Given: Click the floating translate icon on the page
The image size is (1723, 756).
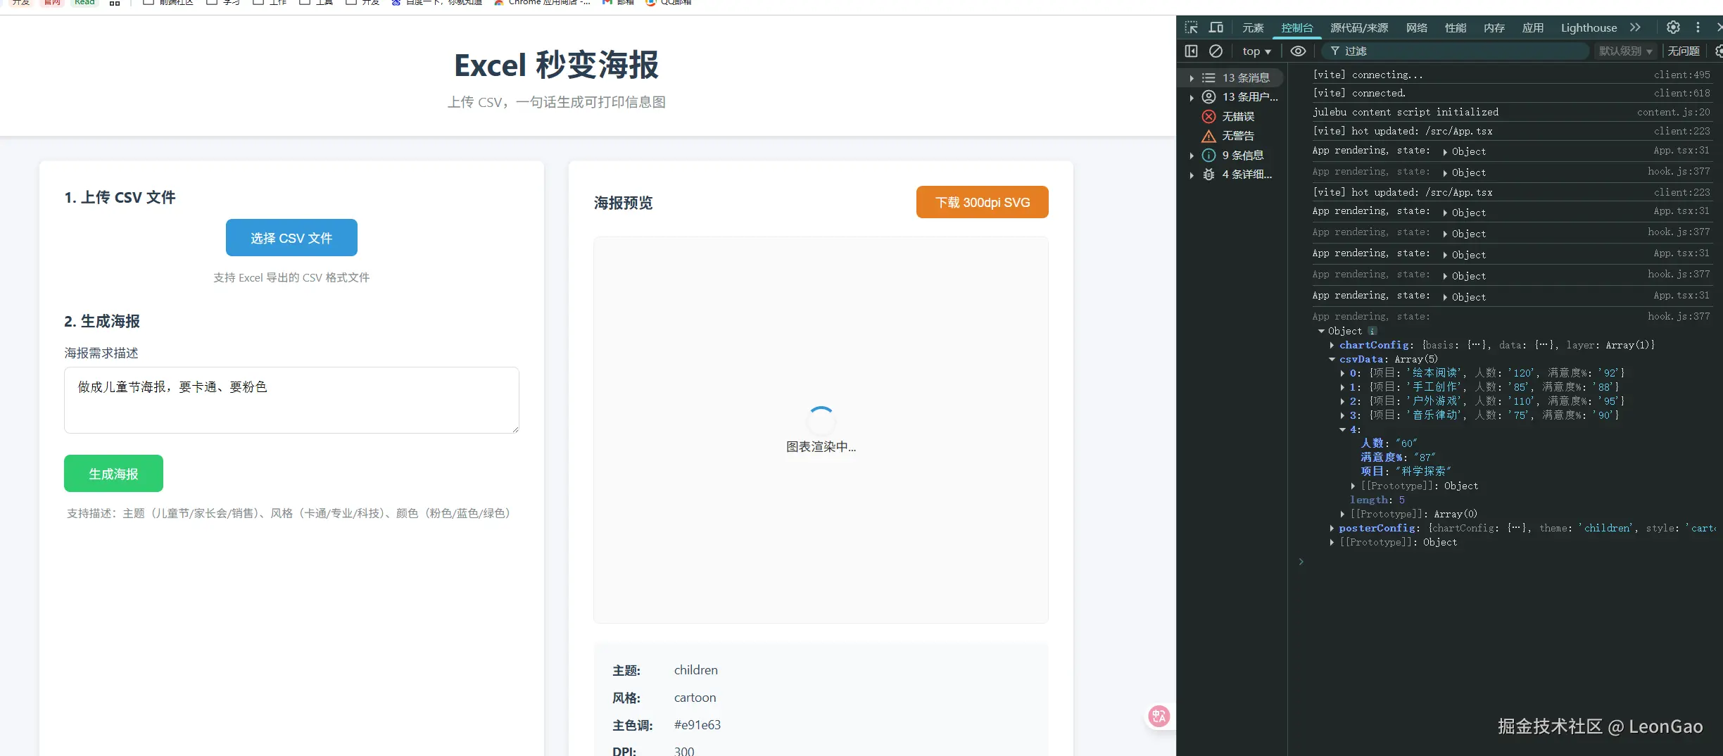Looking at the screenshot, I should point(1159,716).
